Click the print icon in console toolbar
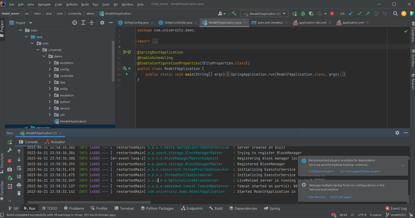 coord(19,185)
